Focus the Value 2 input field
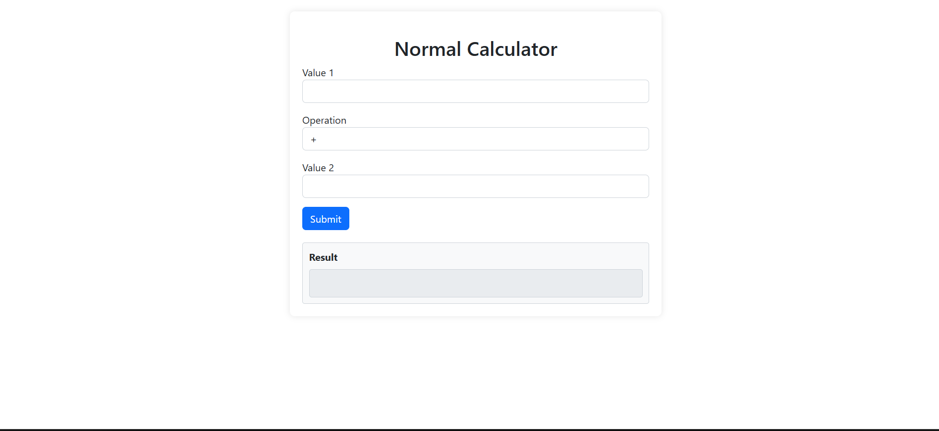Viewport: 939px width, 431px height. pyautogui.click(x=475, y=187)
